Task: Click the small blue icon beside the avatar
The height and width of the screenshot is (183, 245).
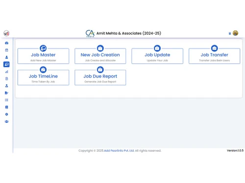Action: [x=230, y=33]
